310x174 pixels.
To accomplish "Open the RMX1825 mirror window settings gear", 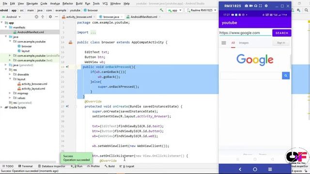I will point(266,6).
